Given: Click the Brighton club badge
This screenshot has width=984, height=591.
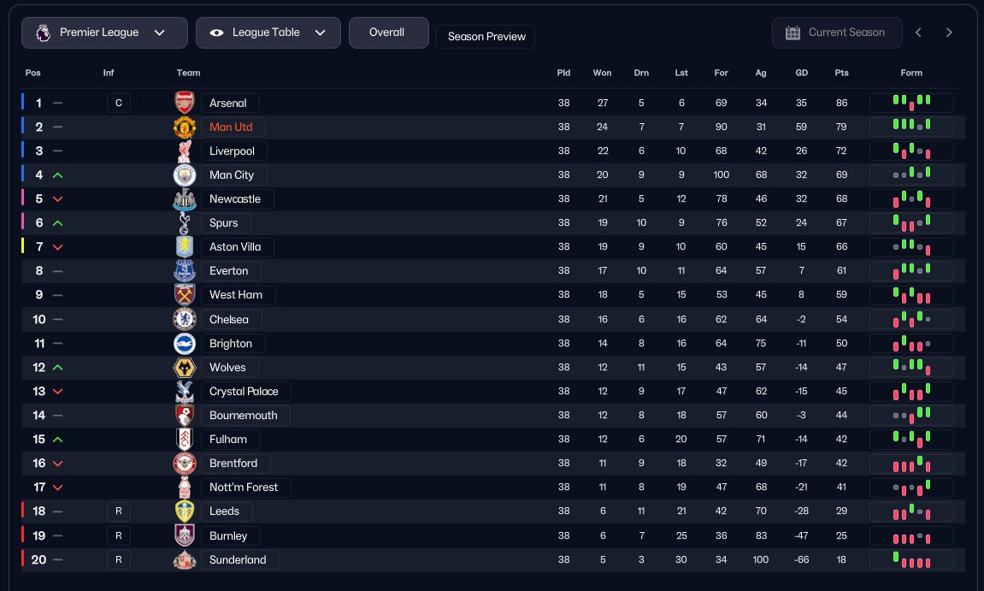Looking at the screenshot, I should [185, 344].
